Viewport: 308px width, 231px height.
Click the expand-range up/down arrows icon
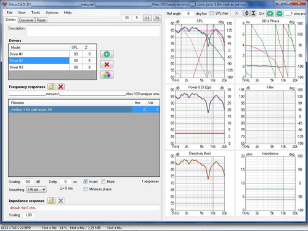246,14
